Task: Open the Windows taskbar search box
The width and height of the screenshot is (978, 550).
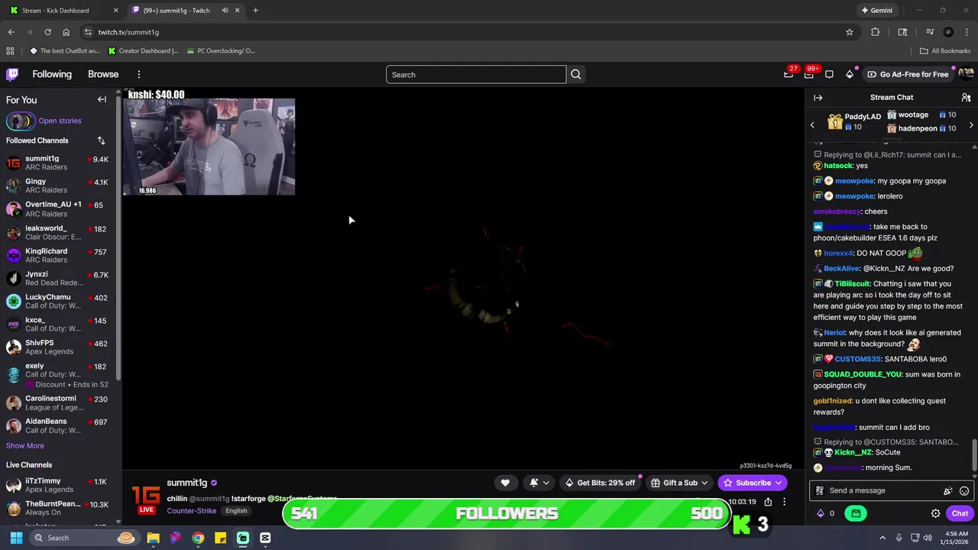Action: tap(86, 538)
